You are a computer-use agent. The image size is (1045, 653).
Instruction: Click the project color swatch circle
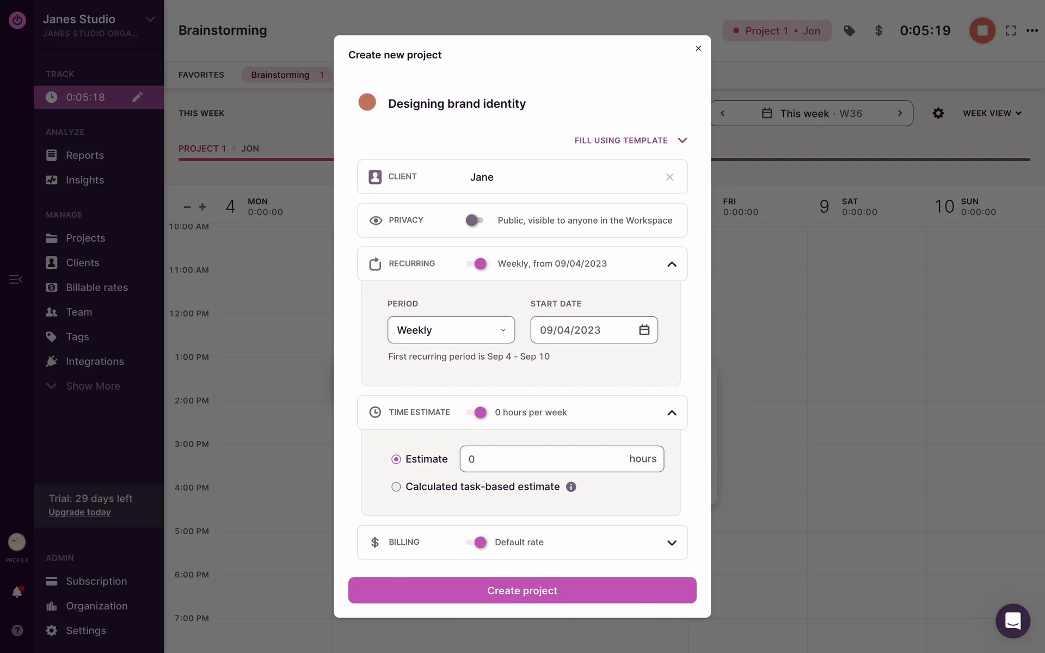click(367, 102)
